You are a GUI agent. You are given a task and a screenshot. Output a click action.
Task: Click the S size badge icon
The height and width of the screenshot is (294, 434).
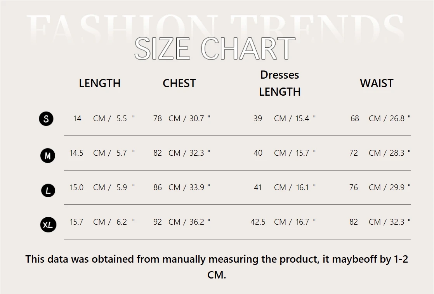tap(46, 119)
